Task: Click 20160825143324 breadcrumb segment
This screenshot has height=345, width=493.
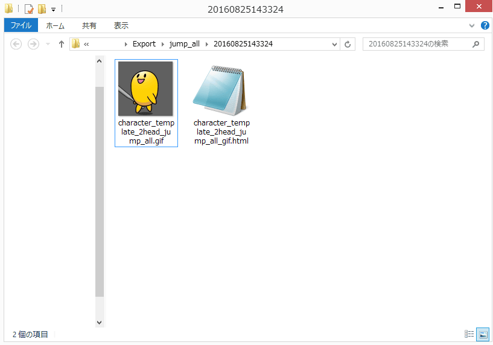Action: click(243, 43)
